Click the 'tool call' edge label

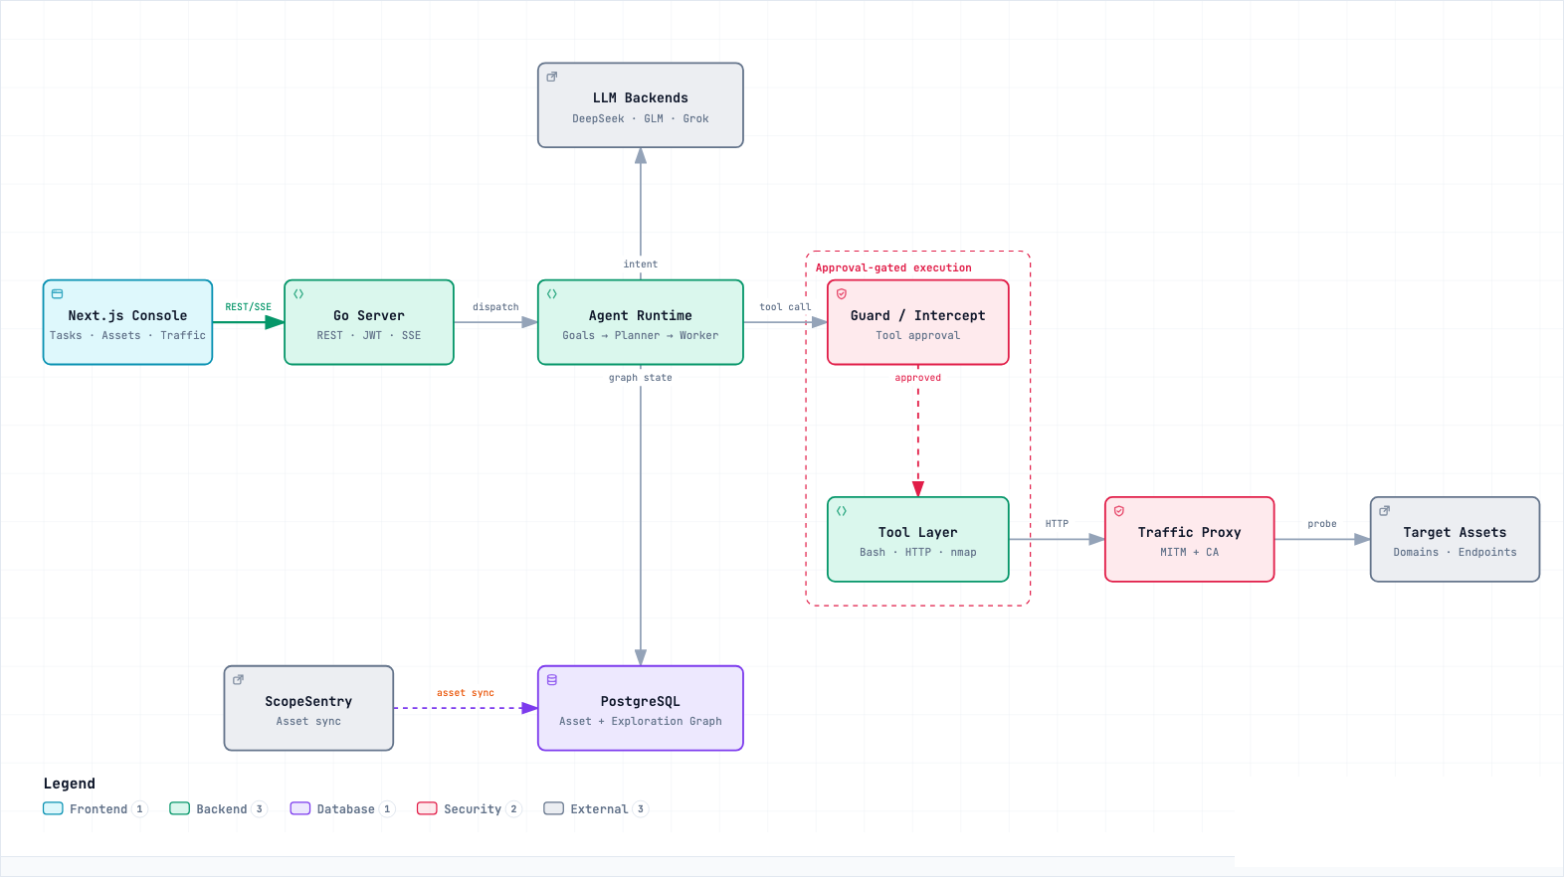click(x=785, y=307)
